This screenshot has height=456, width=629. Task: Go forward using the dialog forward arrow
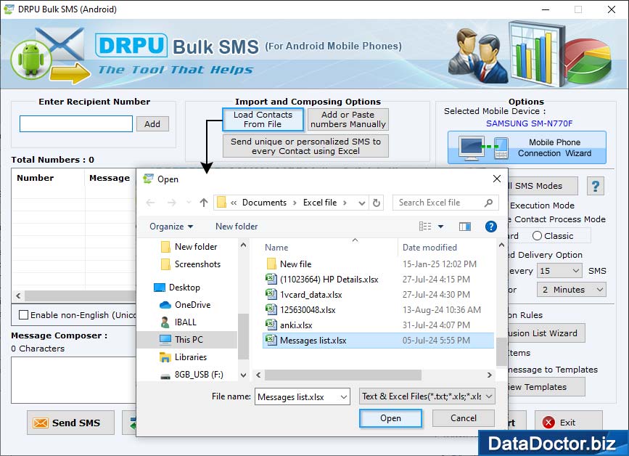[172, 203]
